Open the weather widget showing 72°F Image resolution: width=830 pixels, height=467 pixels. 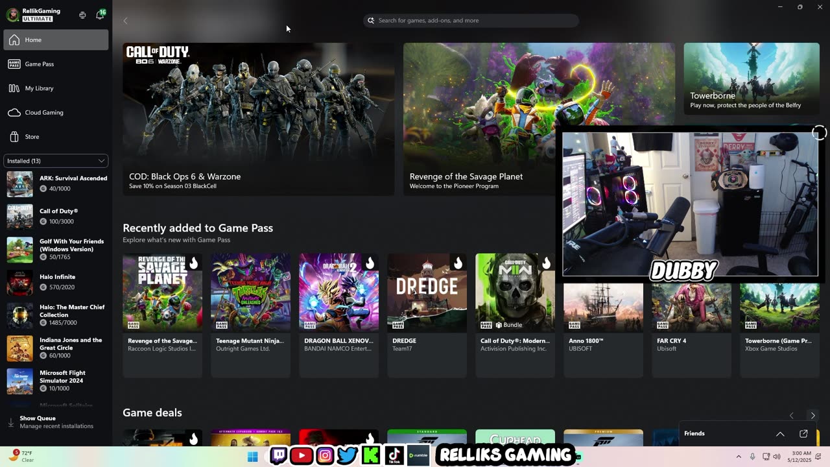pos(21,456)
